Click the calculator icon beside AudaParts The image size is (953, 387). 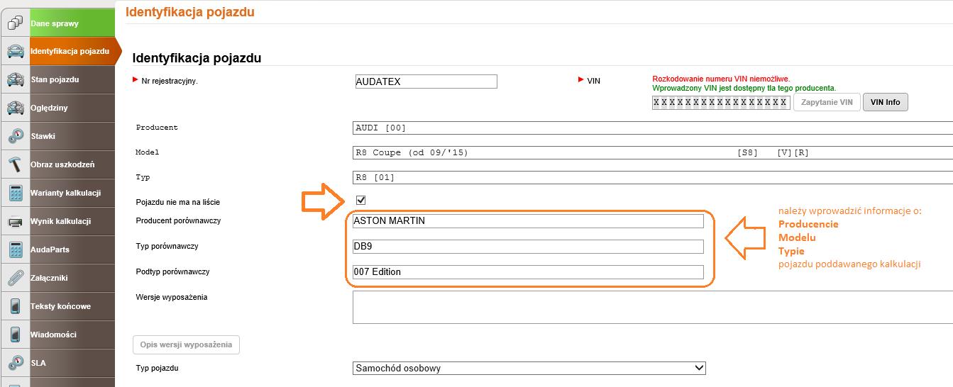14,249
